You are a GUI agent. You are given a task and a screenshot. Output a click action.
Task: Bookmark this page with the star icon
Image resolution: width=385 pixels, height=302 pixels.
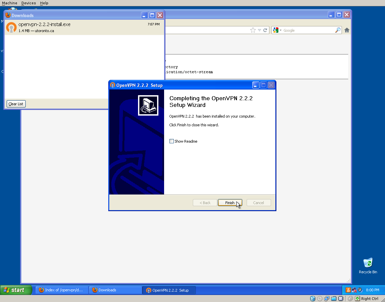point(253,30)
